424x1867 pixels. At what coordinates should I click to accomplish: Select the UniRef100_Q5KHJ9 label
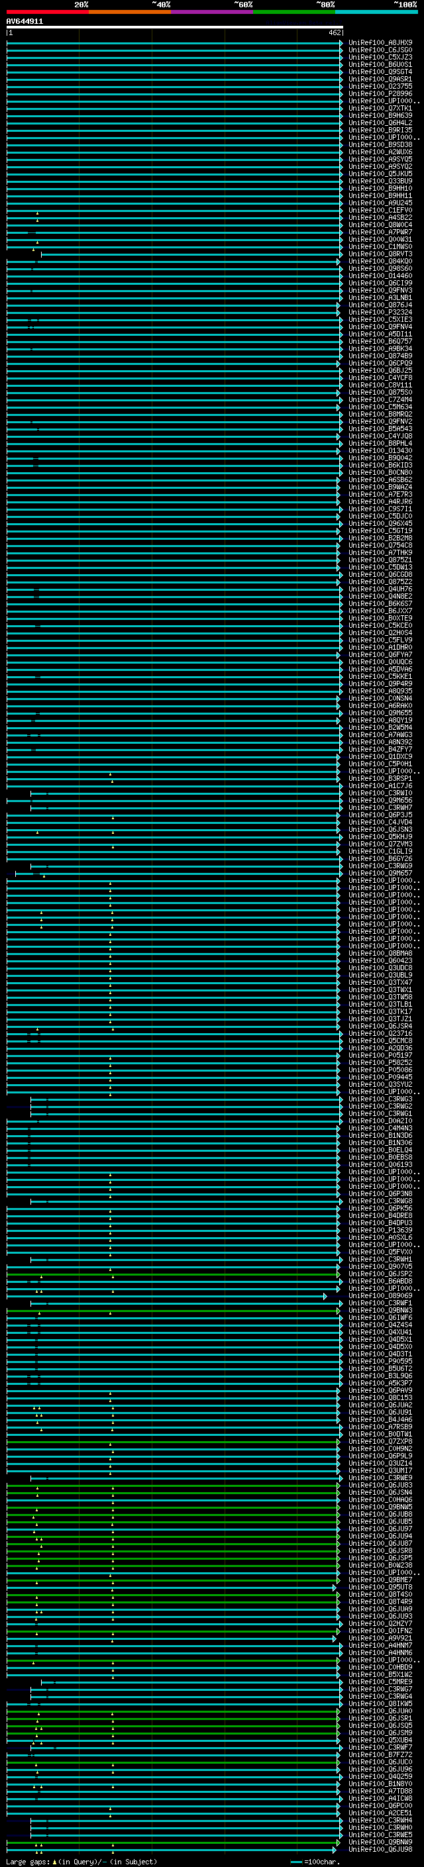380,836
